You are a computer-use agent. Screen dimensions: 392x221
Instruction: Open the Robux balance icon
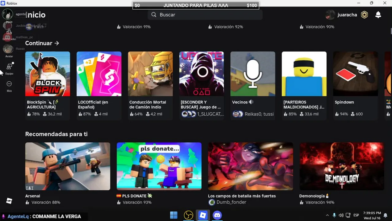(x=364, y=15)
